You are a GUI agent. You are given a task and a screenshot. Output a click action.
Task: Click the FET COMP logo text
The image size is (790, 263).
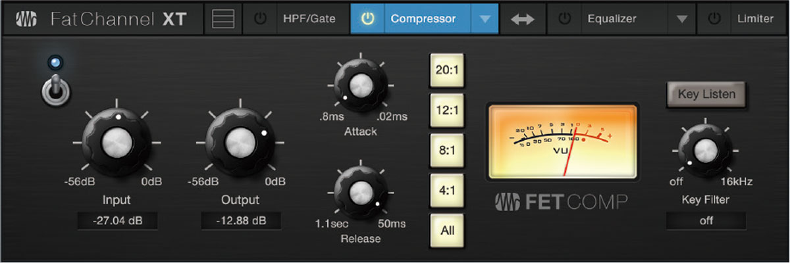(560, 201)
